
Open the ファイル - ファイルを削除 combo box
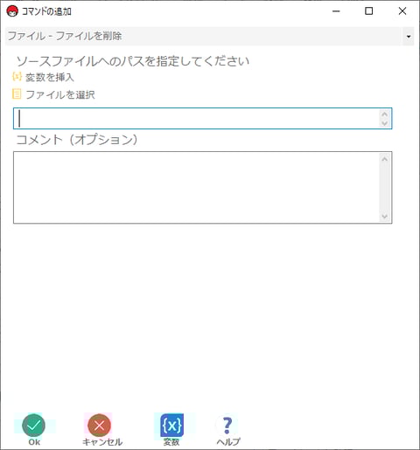pos(209,37)
